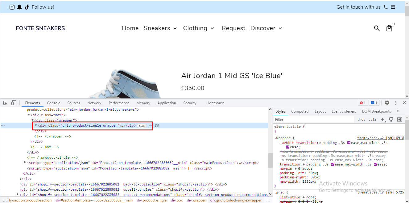
Task: Open the Lighthouse tab
Action: (216, 103)
